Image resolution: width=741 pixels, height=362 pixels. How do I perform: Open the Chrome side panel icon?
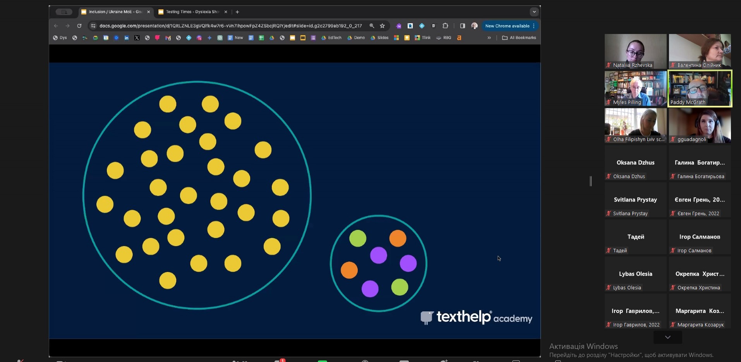tap(462, 26)
